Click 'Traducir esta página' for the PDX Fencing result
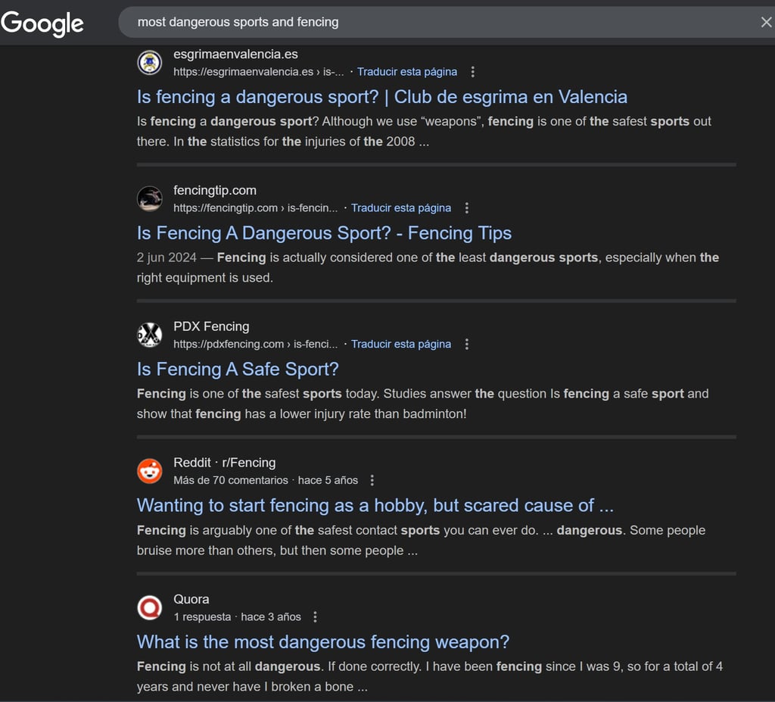The height and width of the screenshot is (702, 775). [x=401, y=345]
